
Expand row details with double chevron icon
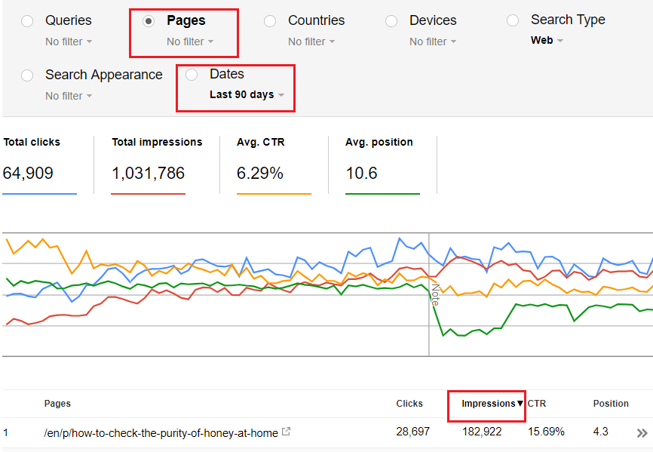click(642, 433)
